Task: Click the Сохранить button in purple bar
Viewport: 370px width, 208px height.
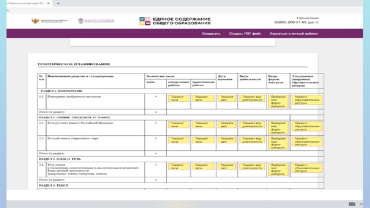Action: click(x=211, y=34)
